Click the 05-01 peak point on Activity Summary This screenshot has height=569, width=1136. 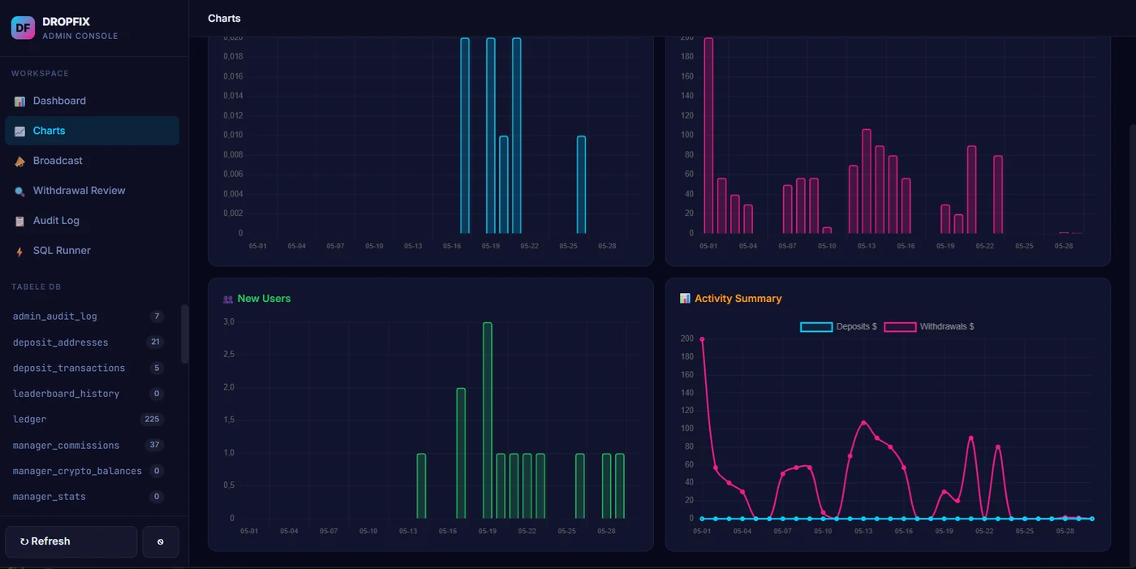pos(702,339)
